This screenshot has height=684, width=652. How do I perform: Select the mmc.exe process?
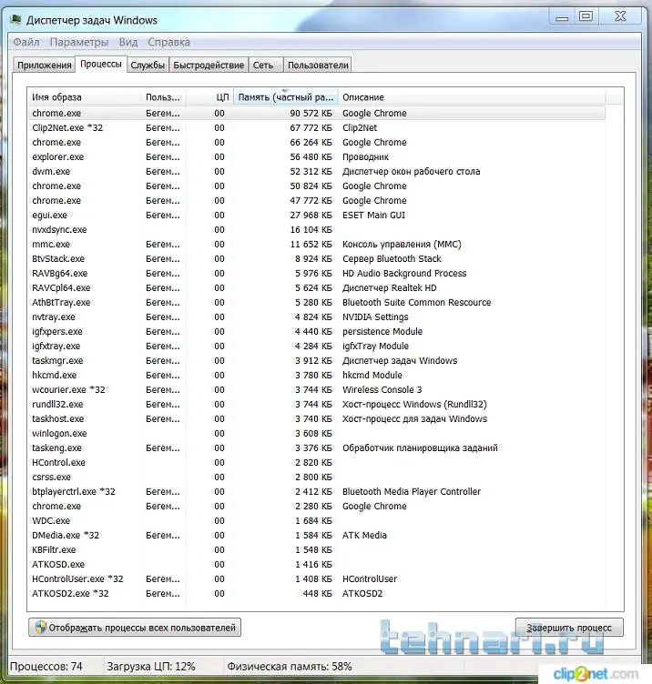316,245
